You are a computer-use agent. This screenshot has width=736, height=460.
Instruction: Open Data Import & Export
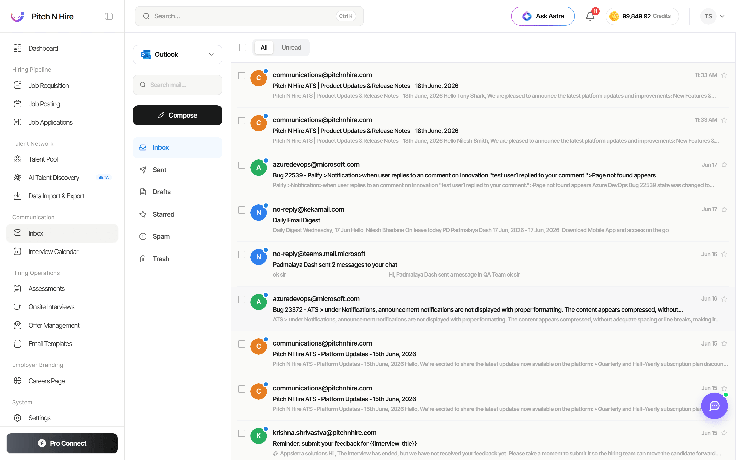pos(62,196)
